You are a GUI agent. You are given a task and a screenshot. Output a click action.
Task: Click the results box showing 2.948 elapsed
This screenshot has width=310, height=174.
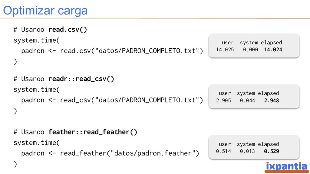254,96
